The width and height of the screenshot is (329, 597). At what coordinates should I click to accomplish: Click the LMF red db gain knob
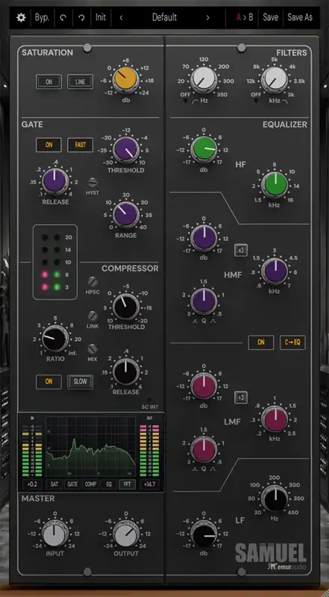point(204,386)
